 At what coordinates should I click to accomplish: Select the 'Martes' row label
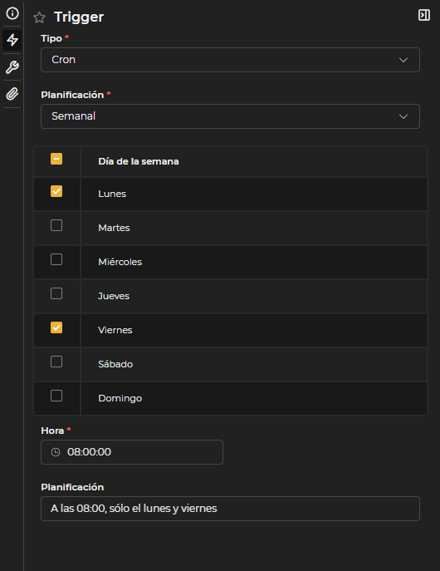tap(114, 228)
